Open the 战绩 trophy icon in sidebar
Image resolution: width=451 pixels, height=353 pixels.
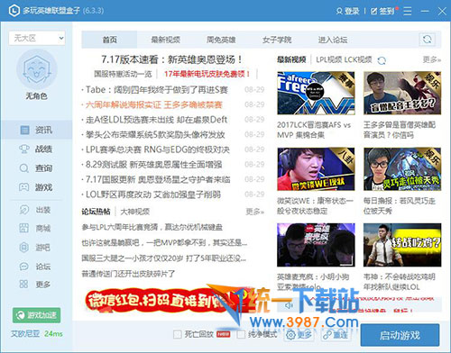[24, 149]
